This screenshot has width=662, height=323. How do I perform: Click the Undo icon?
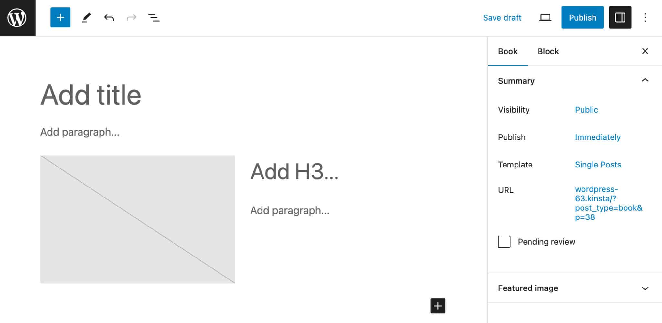109,17
